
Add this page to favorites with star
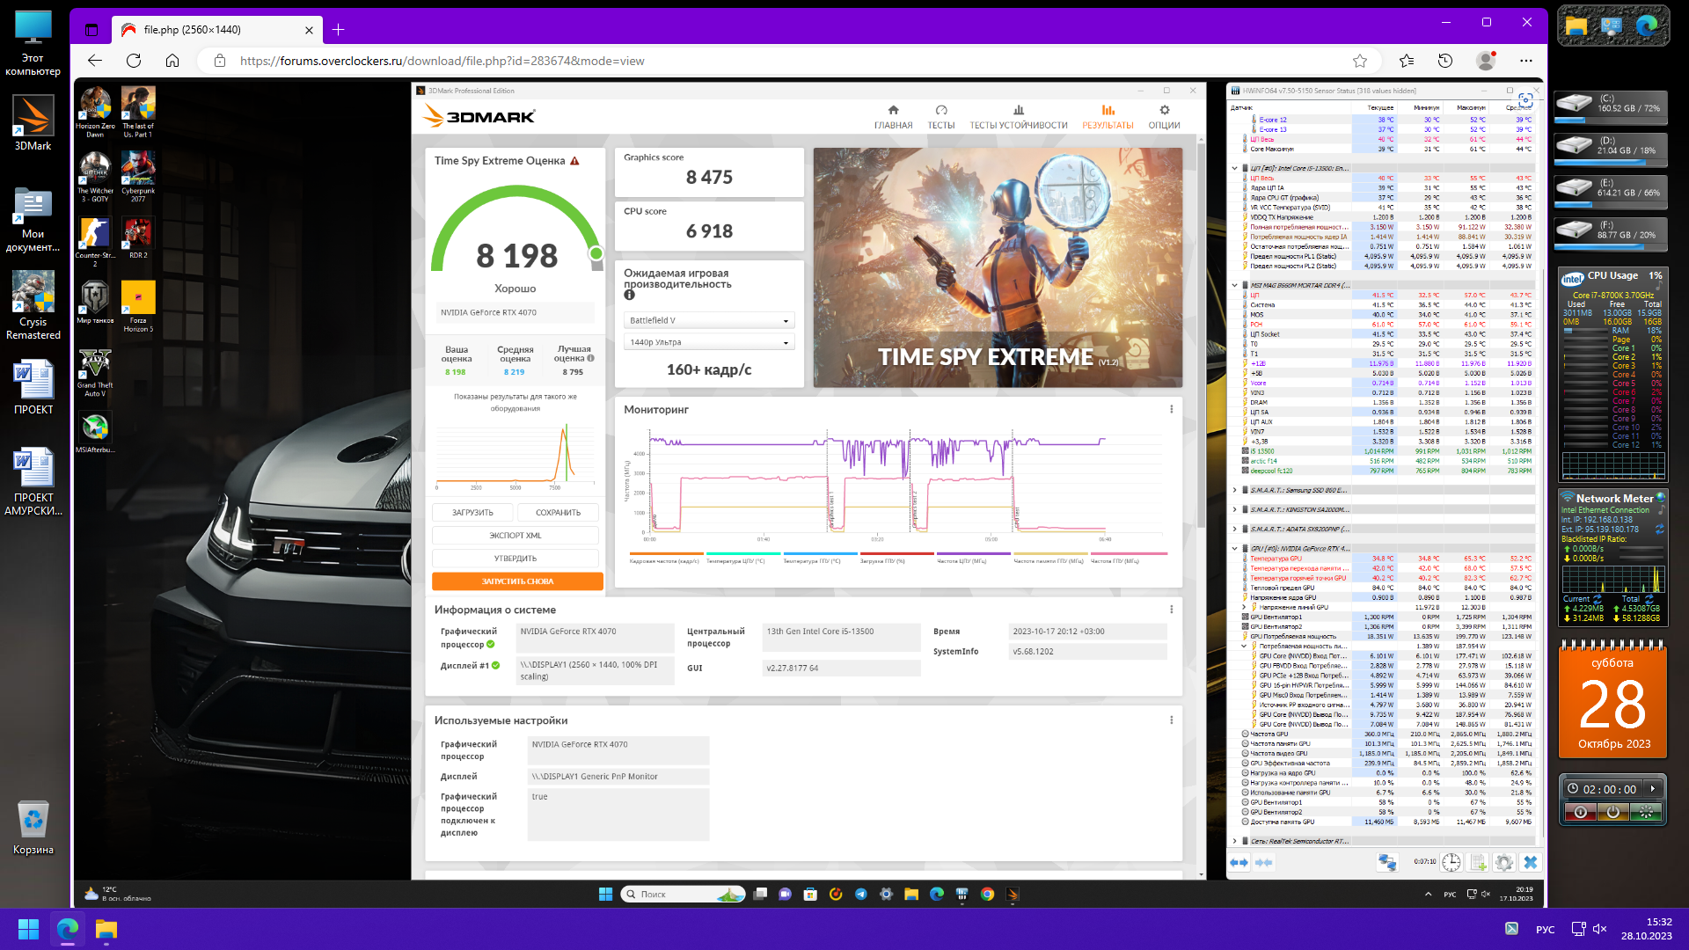(1360, 61)
